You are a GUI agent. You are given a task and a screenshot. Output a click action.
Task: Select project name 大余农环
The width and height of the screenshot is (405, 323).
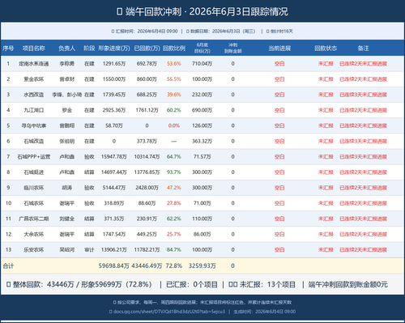point(34,234)
